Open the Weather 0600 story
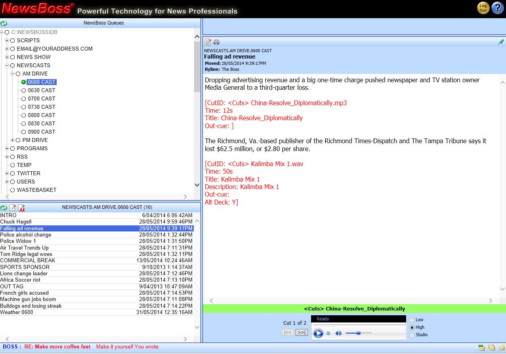 [x=97, y=312]
